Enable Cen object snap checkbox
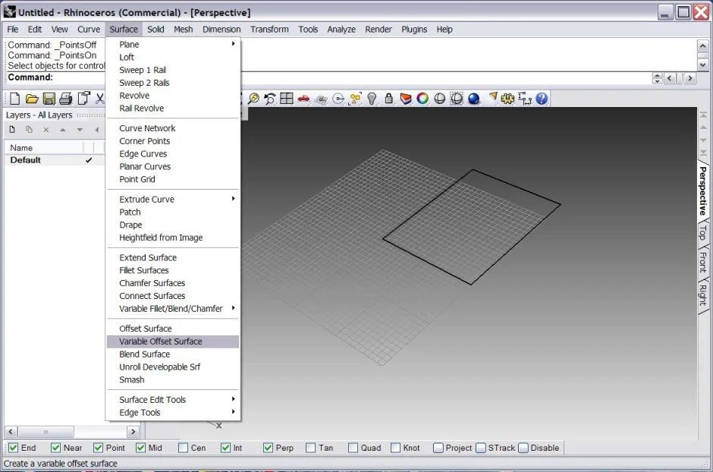This screenshot has height=472, width=713. [x=184, y=448]
